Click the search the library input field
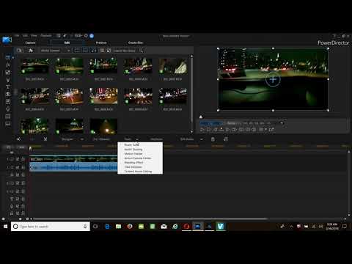Image resolution: width=352 pixels, height=264 pixels. coord(125,51)
